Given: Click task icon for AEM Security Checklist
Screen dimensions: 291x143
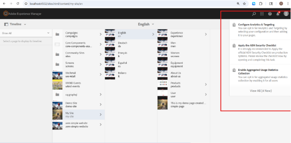Looking at the screenshot, I should (234, 46).
